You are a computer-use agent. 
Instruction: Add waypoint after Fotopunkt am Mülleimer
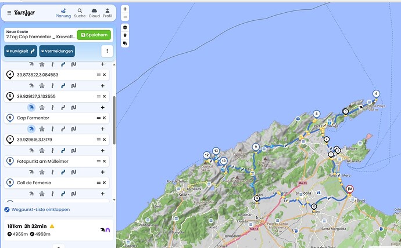tap(103, 172)
